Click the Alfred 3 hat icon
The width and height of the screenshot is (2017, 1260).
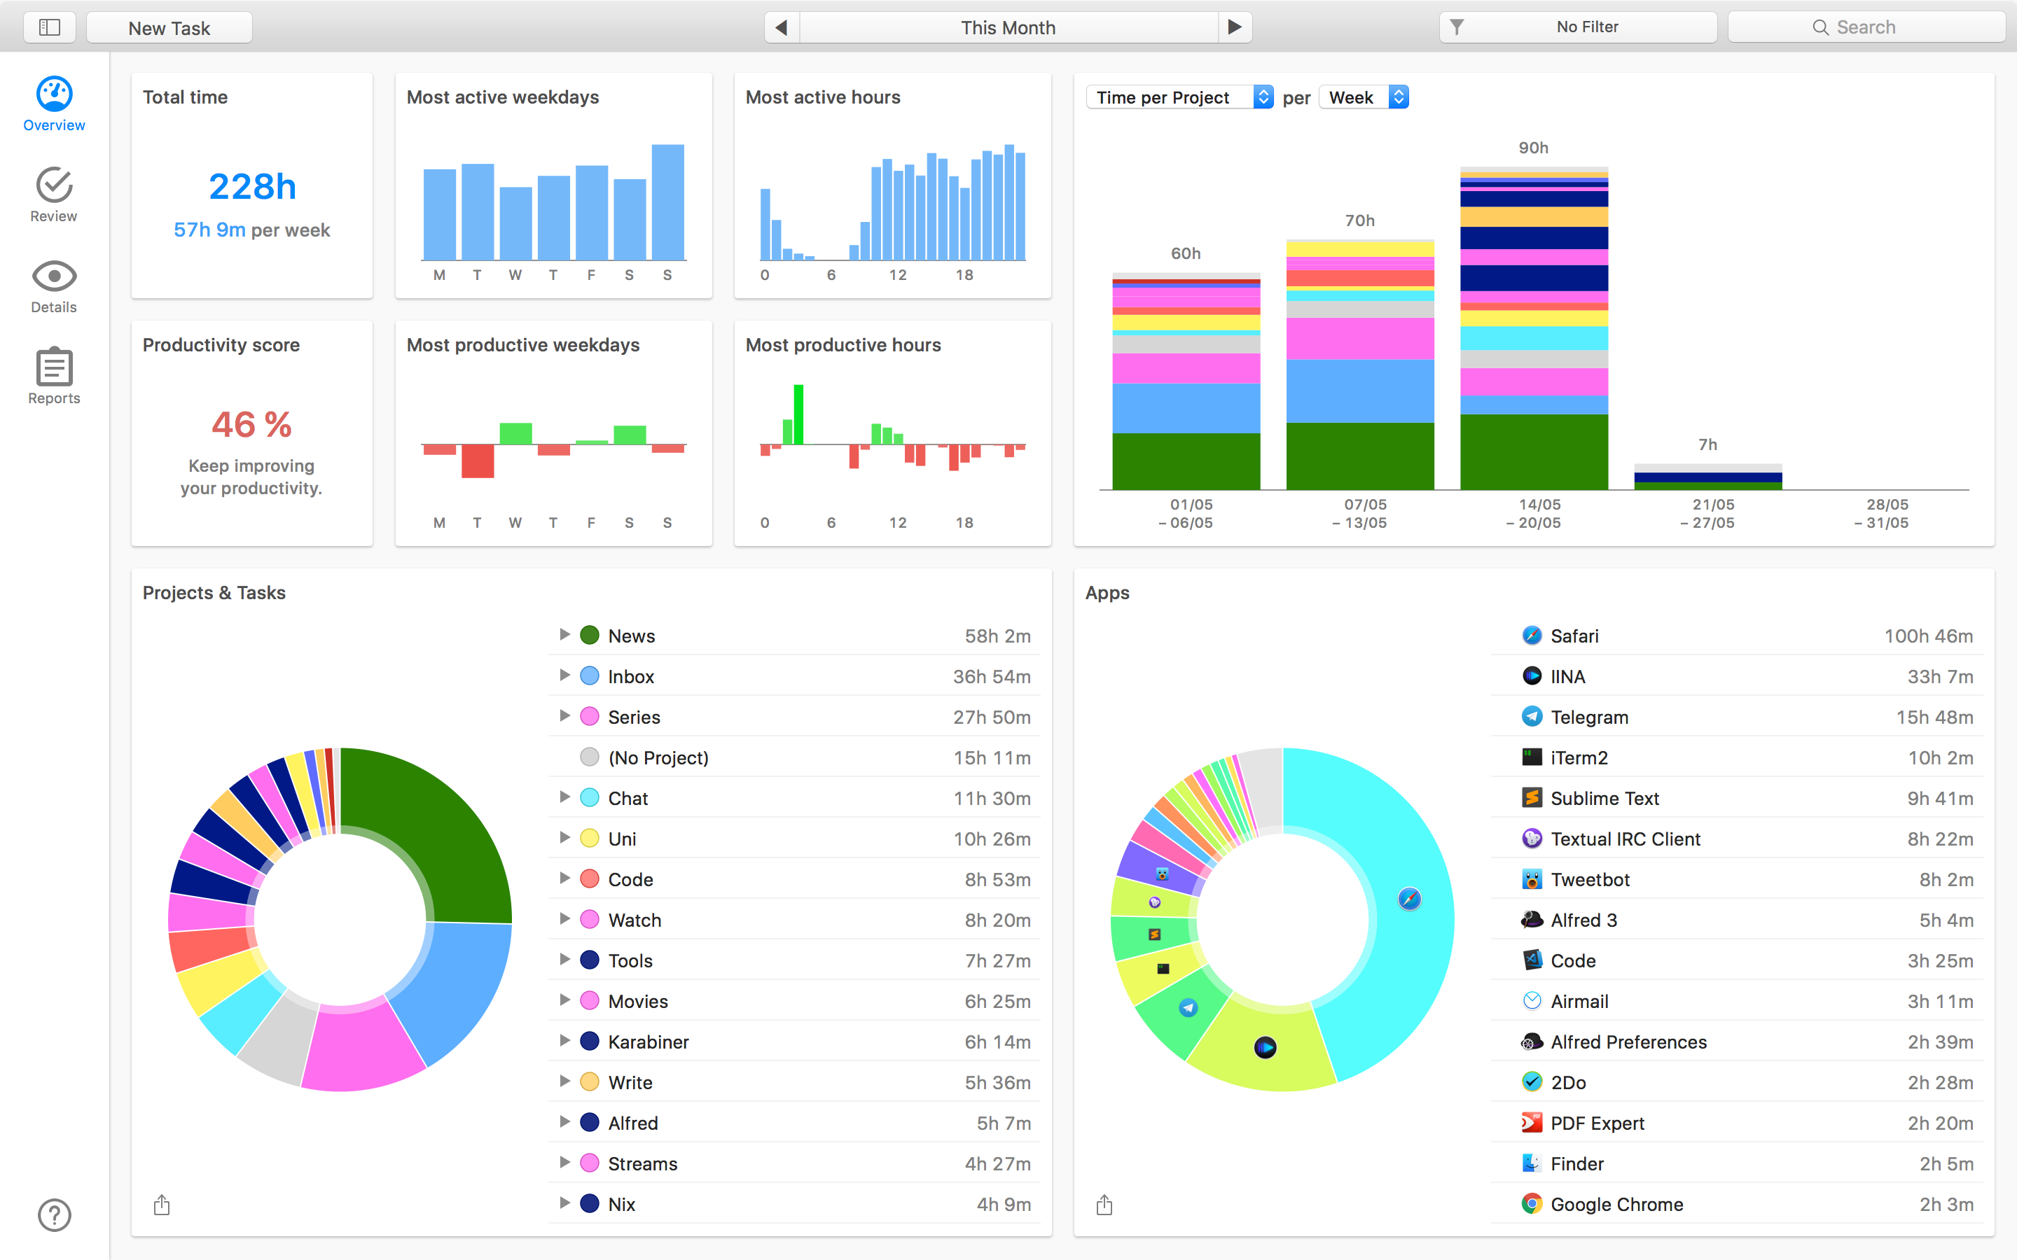1532,920
